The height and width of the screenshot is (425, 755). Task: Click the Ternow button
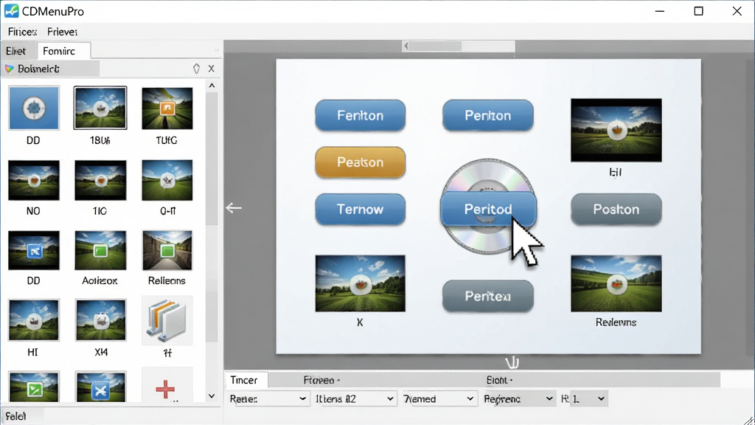360,209
